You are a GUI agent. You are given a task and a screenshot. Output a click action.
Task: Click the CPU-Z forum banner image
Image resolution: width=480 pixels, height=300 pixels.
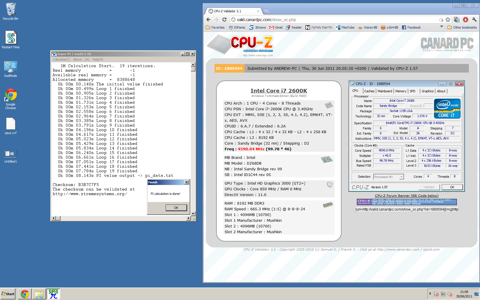pos(407,202)
